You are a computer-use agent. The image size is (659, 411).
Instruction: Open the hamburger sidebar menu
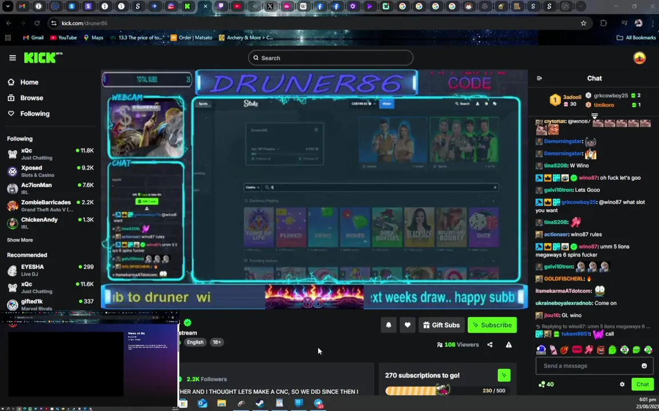pos(12,58)
